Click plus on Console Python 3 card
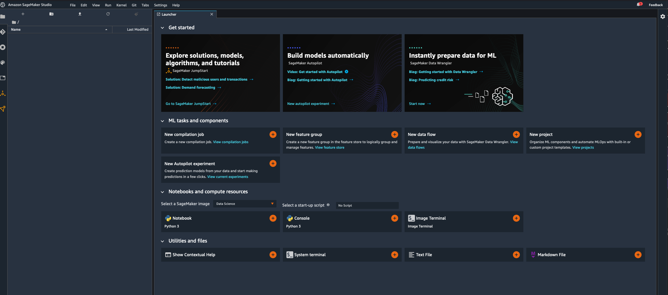The width and height of the screenshot is (668, 295). tap(395, 218)
